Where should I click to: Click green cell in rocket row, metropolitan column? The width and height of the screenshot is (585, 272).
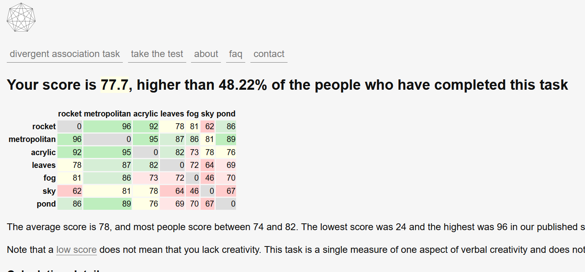pyautogui.click(x=107, y=127)
